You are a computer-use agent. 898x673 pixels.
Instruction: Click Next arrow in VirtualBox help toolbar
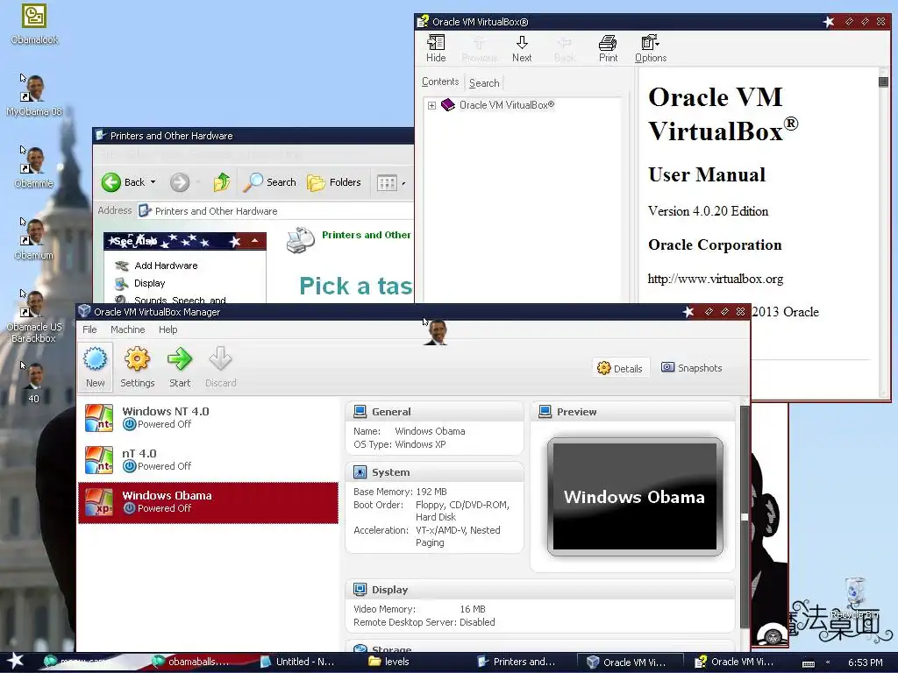pos(522,48)
